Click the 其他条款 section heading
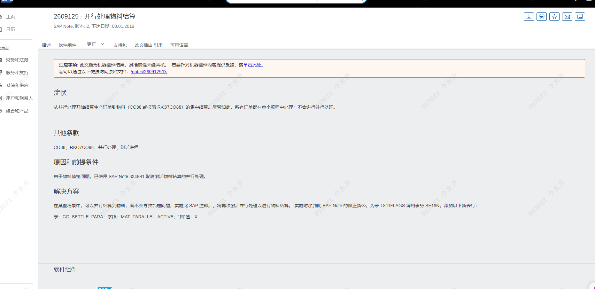The height and width of the screenshot is (289, 595). coord(66,133)
